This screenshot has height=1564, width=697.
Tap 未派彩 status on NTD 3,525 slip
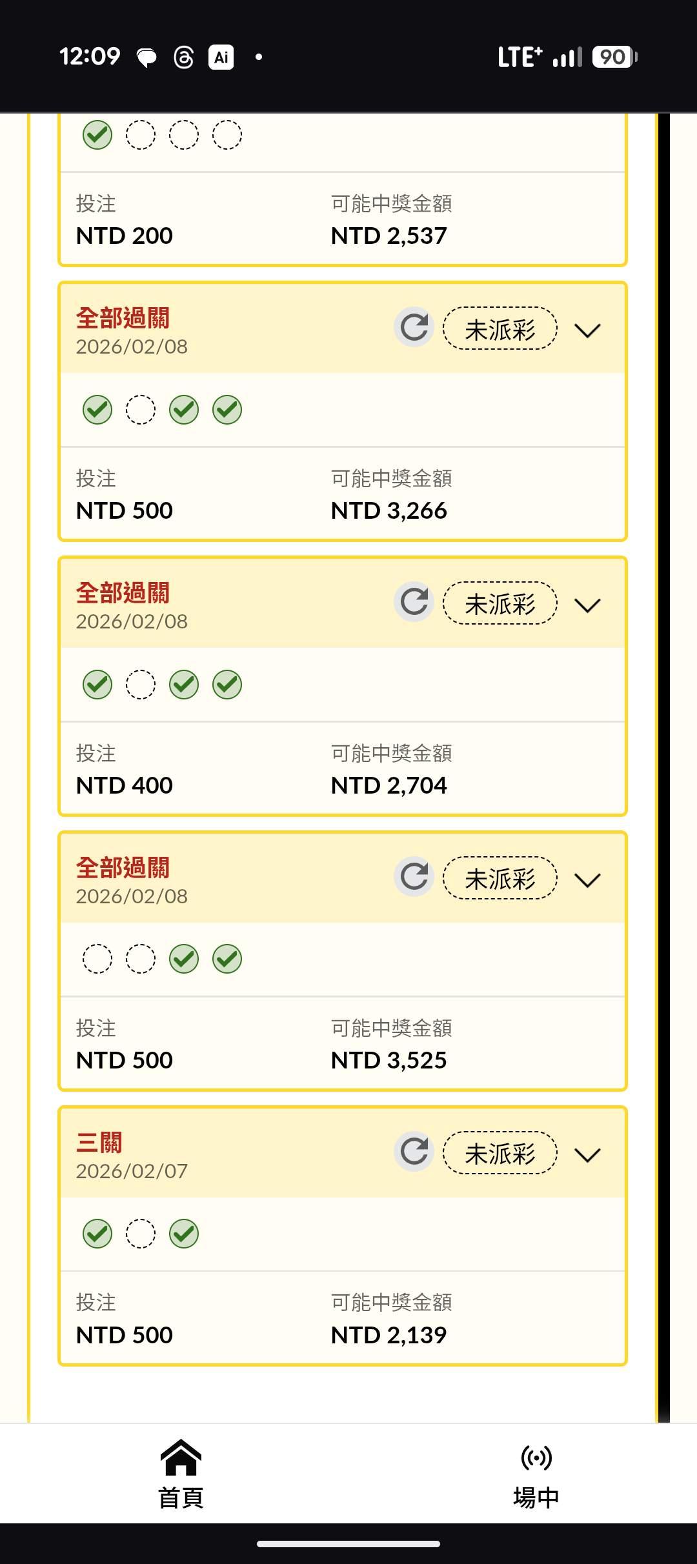tap(500, 879)
